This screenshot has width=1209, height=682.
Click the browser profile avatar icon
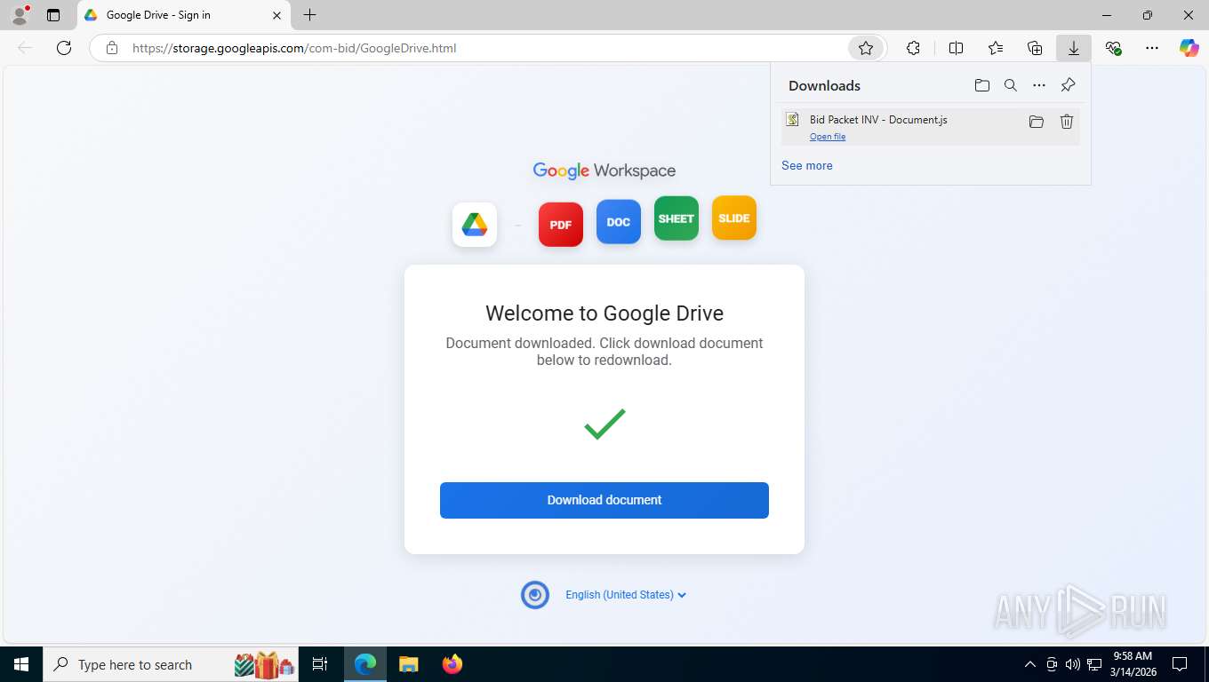[x=20, y=15]
